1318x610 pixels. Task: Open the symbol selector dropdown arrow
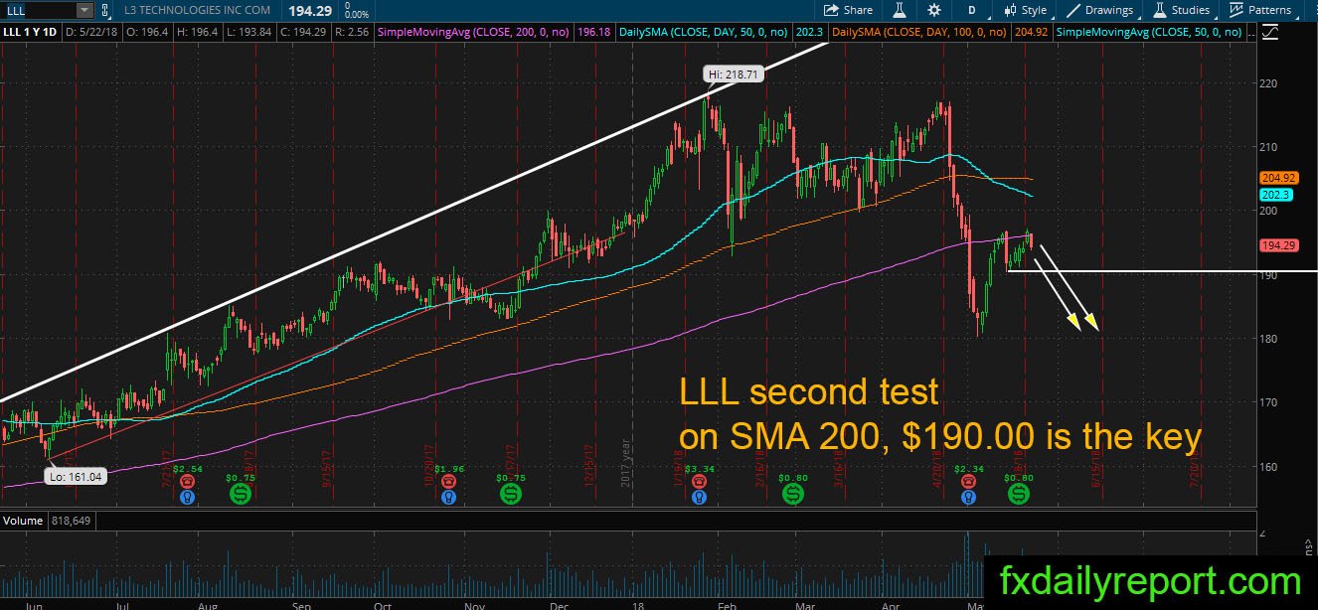[83, 10]
